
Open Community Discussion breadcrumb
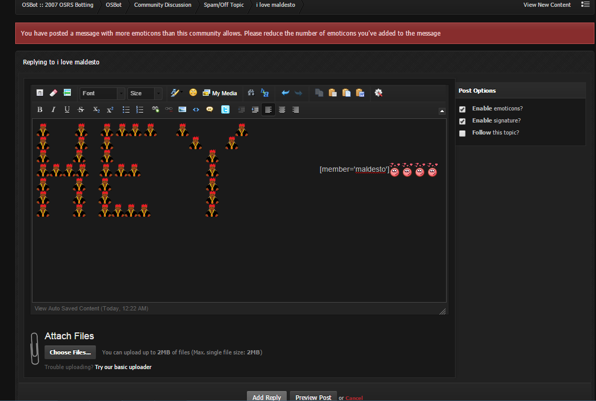162,5
